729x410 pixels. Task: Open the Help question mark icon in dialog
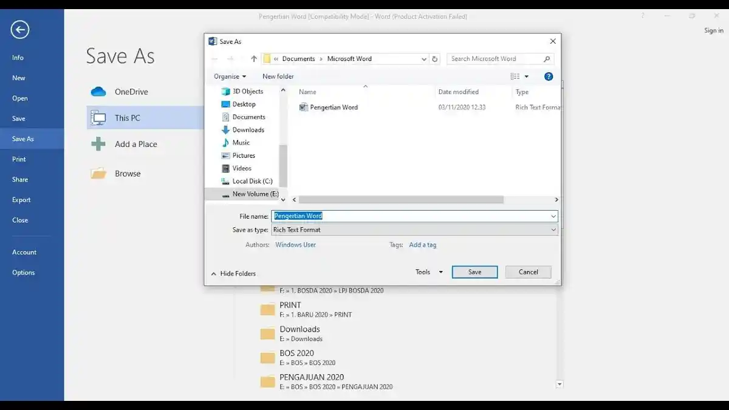point(549,77)
